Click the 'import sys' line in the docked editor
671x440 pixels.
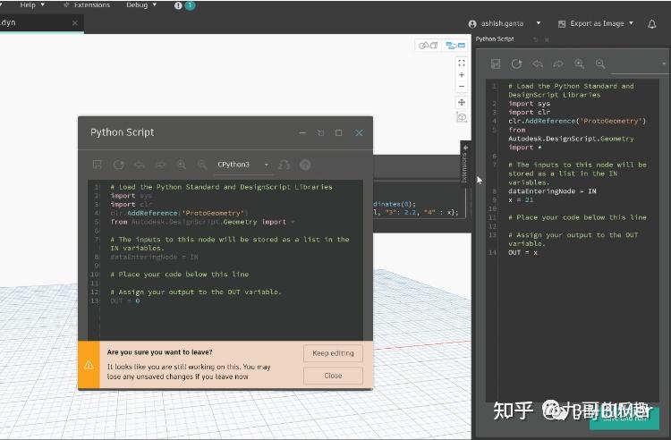coord(529,104)
